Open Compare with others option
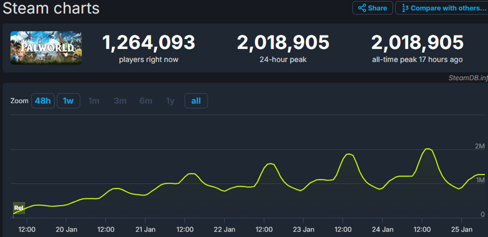488x237 pixels. tap(442, 8)
